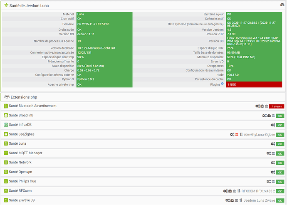Click the '12/27/151' connexion value

[84, 52]
